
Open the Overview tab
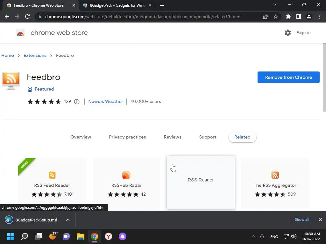coord(81,137)
